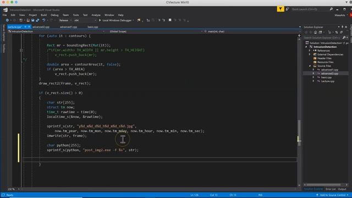Select advanced2.cpp in Solution Explorer
352x198 pixels.
click(329, 74)
